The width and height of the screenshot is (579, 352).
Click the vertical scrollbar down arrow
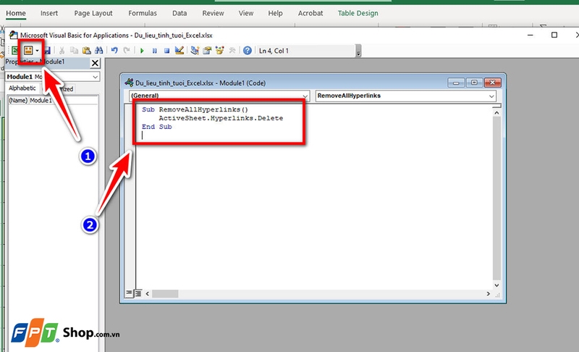(496, 285)
